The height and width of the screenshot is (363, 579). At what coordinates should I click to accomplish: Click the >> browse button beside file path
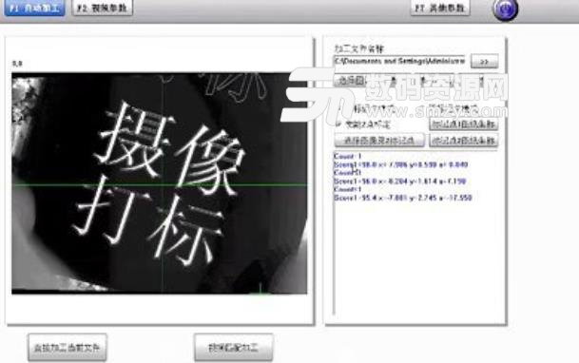pos(484,61)
